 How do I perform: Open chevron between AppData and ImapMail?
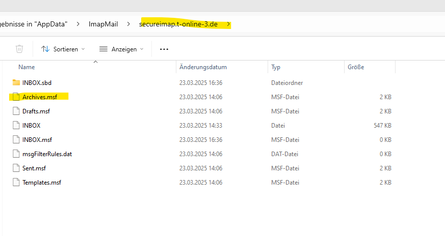[x=78, y=24]
